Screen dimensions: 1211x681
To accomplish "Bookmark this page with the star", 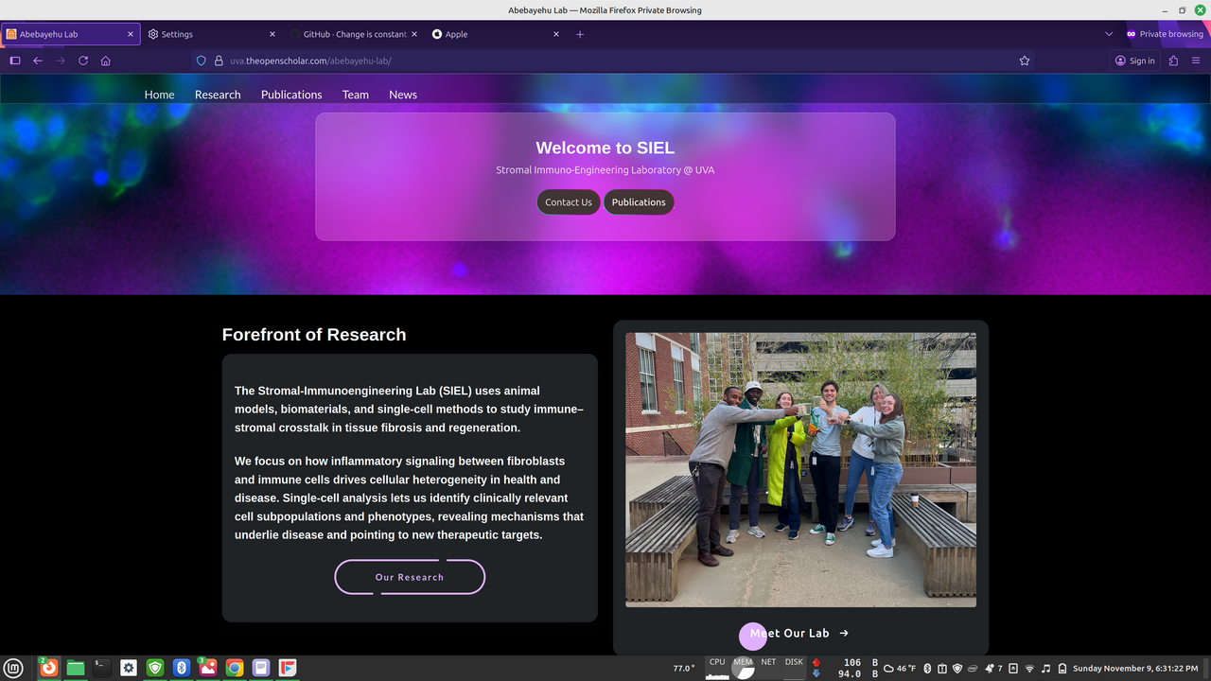I will (1025, 61).
